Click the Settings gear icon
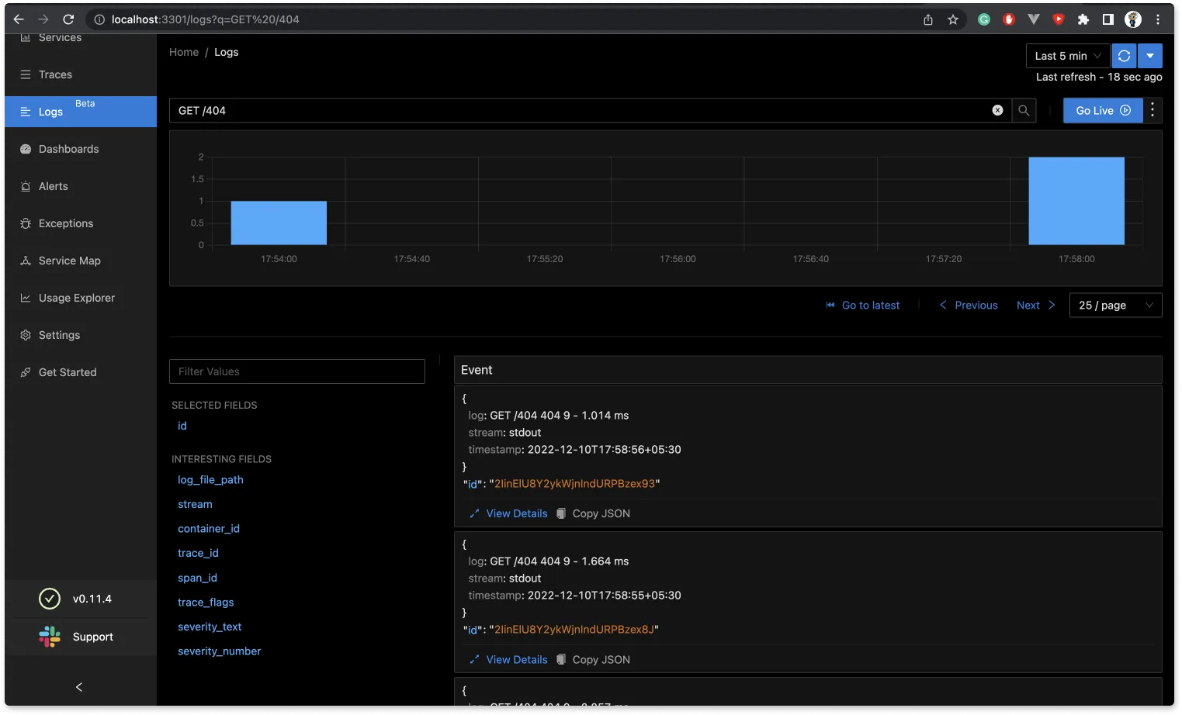The image size is (1182, 715). pos(26,335)
